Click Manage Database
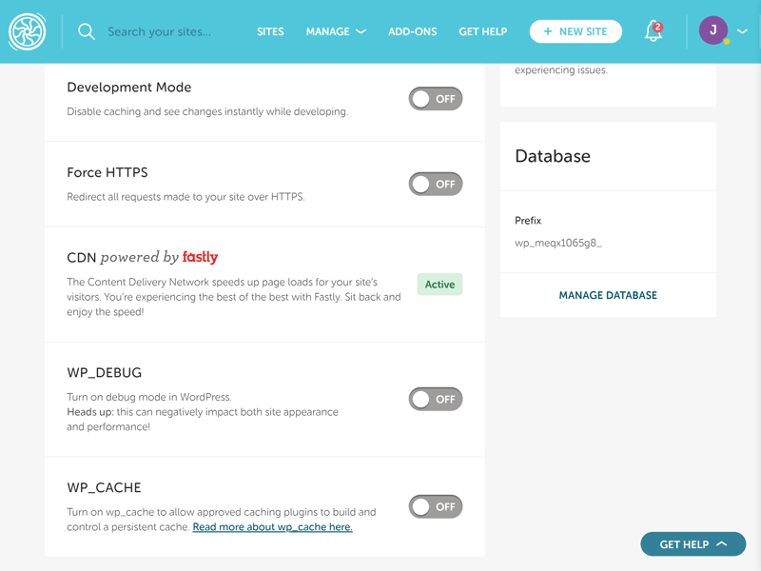 pos(608,295)
